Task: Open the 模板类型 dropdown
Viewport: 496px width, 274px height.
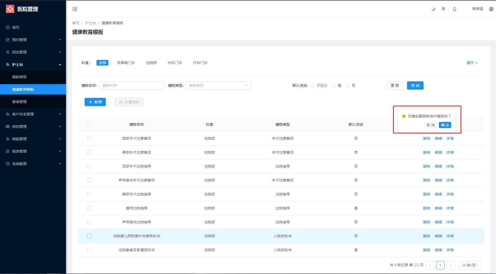Action: (x=218, y=85)
